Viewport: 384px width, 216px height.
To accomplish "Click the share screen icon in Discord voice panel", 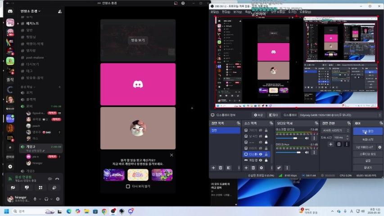I will click(x=27, y=188).
